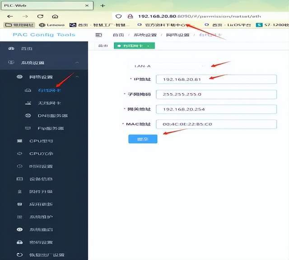Open the Lenovo bookmark
This screenshot has height=260, width=289.
(x=52, y=25)
